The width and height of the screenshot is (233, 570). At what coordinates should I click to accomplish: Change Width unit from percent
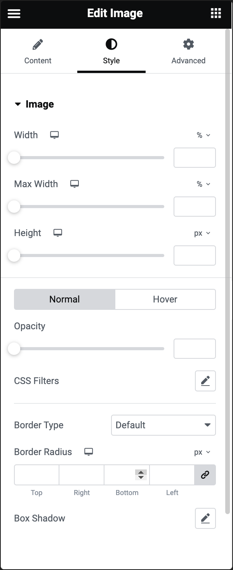pos(203,135)
